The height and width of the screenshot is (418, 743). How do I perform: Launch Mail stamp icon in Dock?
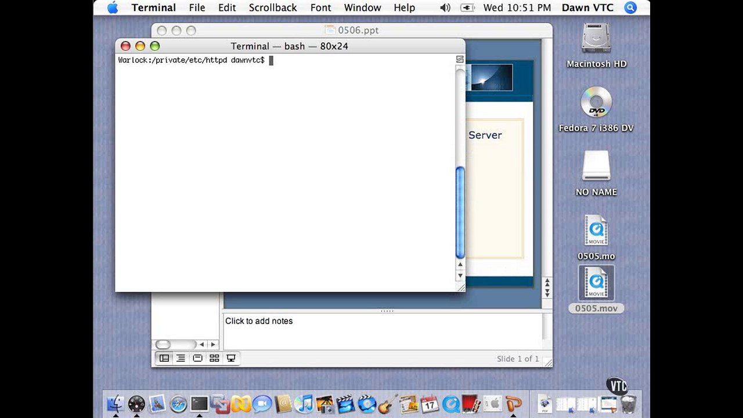pyautogui.click(x=157, y=403)
